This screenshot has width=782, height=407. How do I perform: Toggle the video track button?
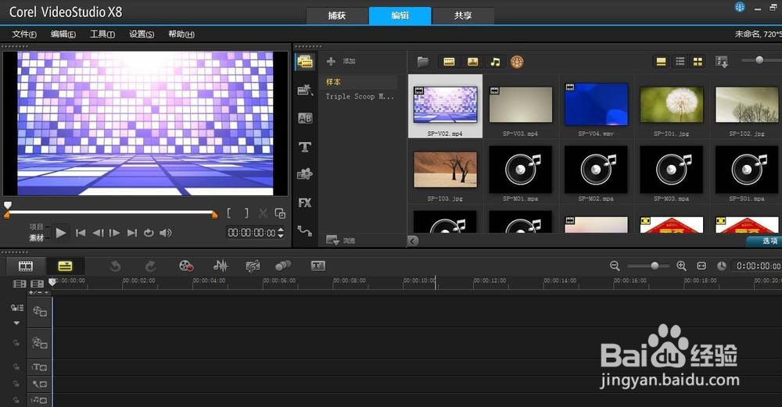click(39, 312)
